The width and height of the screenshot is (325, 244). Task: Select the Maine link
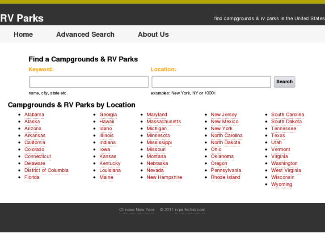click(x=106, y=177)
